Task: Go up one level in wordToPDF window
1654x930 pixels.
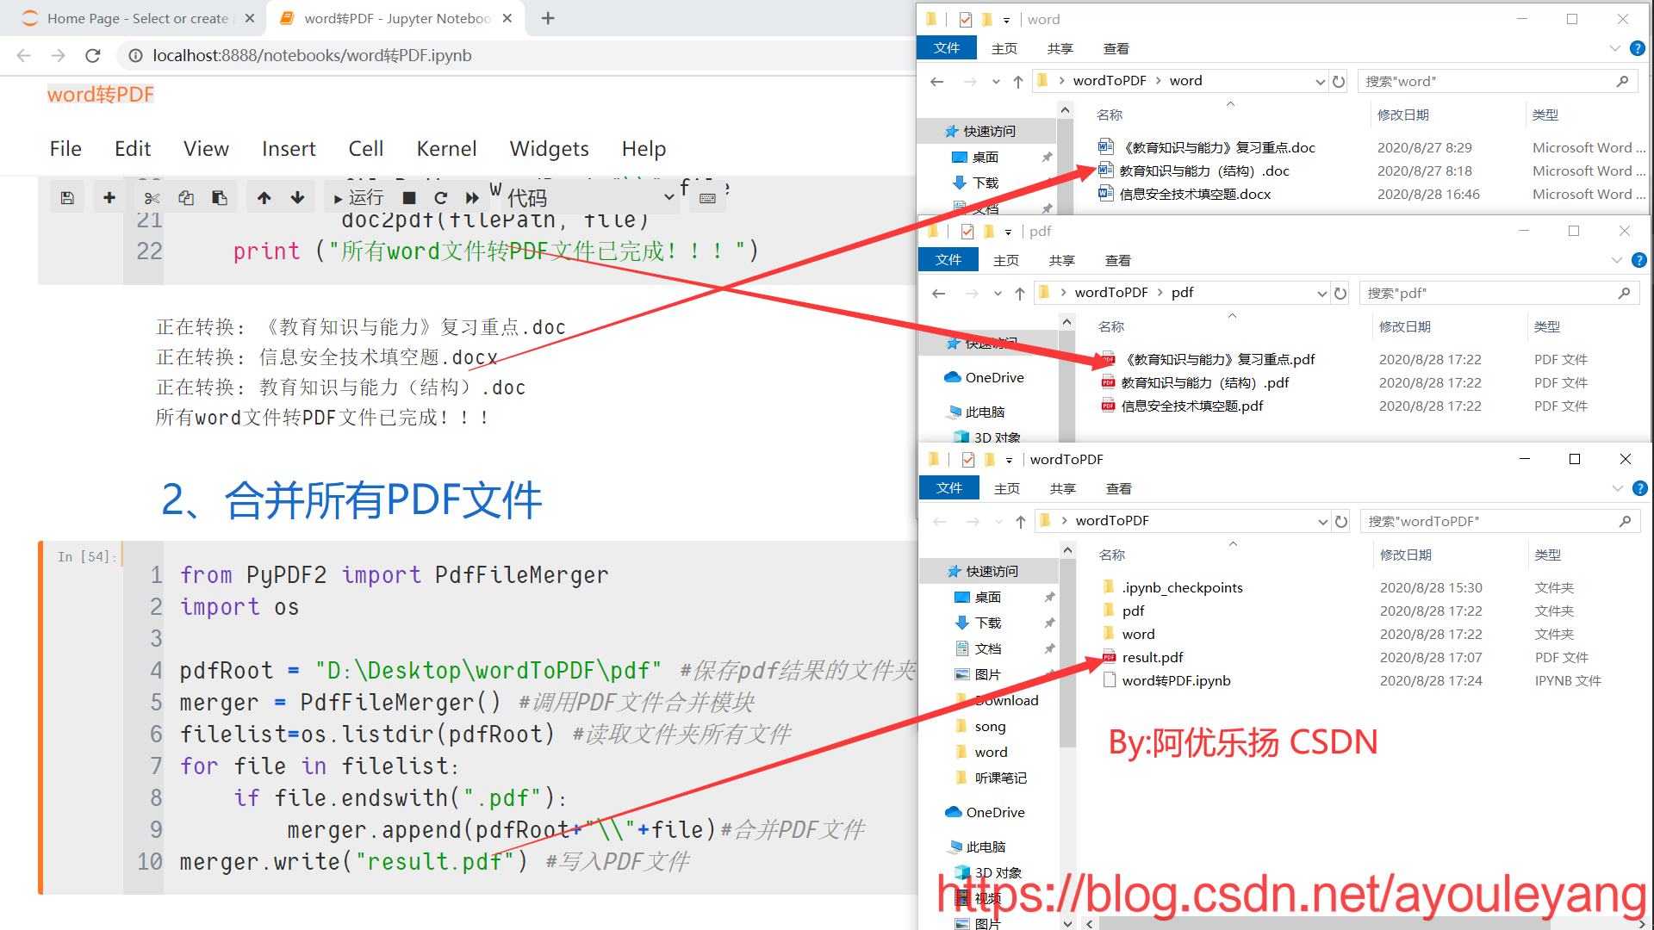Action: pyautogui.click(x=1021, y=521)
